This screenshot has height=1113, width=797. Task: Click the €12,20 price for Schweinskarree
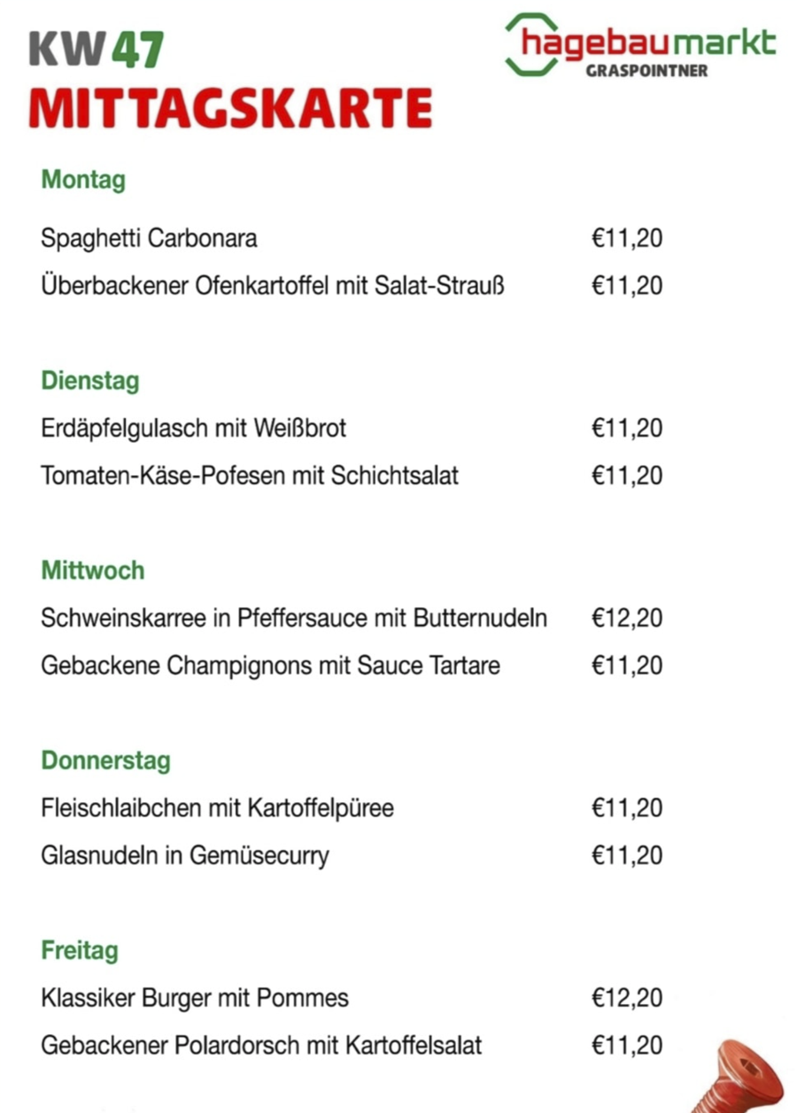click(627, 618)
